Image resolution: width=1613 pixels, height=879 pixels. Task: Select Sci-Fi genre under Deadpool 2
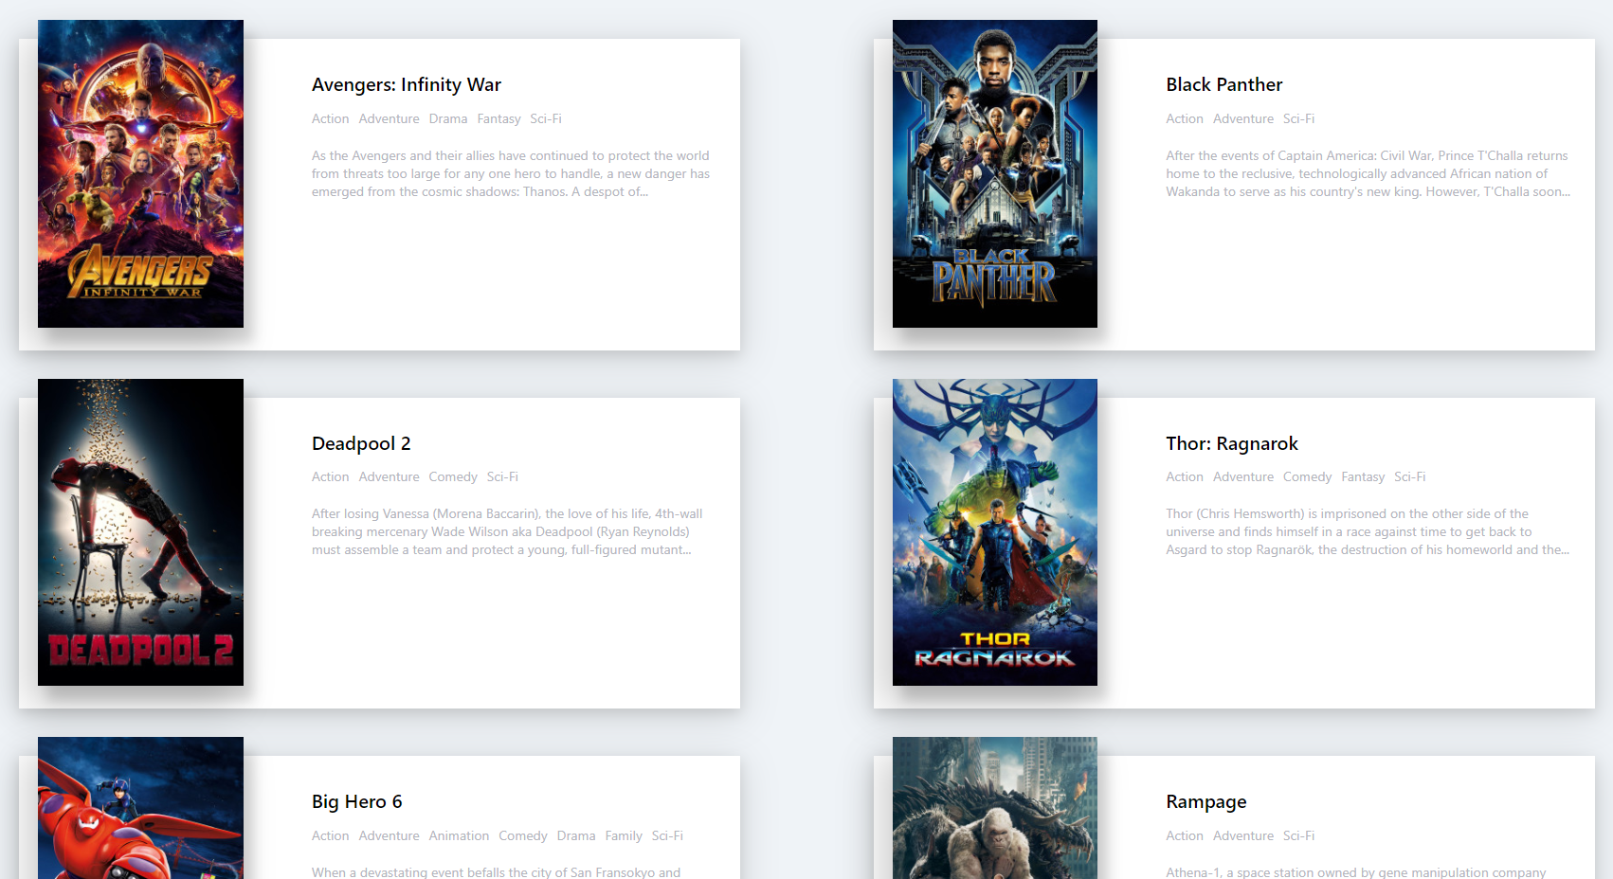(502, 476)
